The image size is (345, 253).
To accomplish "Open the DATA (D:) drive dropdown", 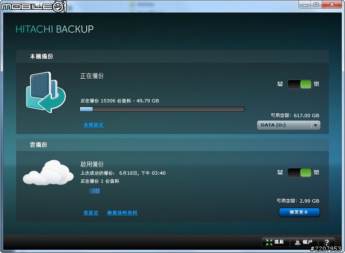I will click(289, 125).
